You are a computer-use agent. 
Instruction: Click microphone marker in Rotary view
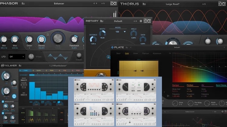coord(108,57)
